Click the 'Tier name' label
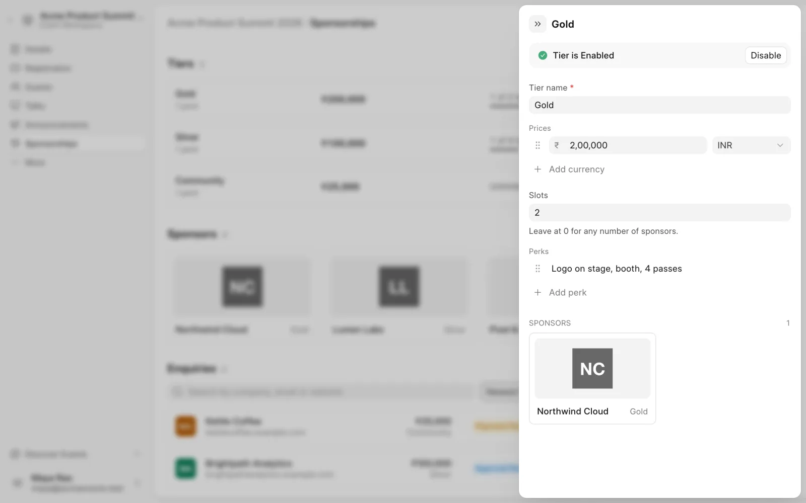This screenshot has height=503, width=806. (548, 88)
